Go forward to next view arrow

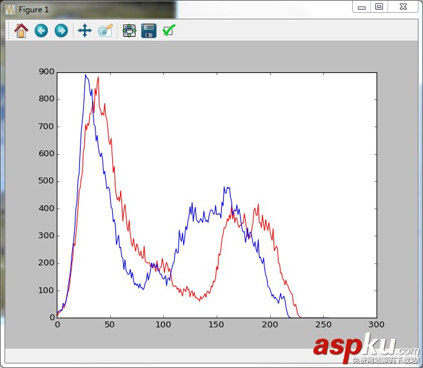61,30
